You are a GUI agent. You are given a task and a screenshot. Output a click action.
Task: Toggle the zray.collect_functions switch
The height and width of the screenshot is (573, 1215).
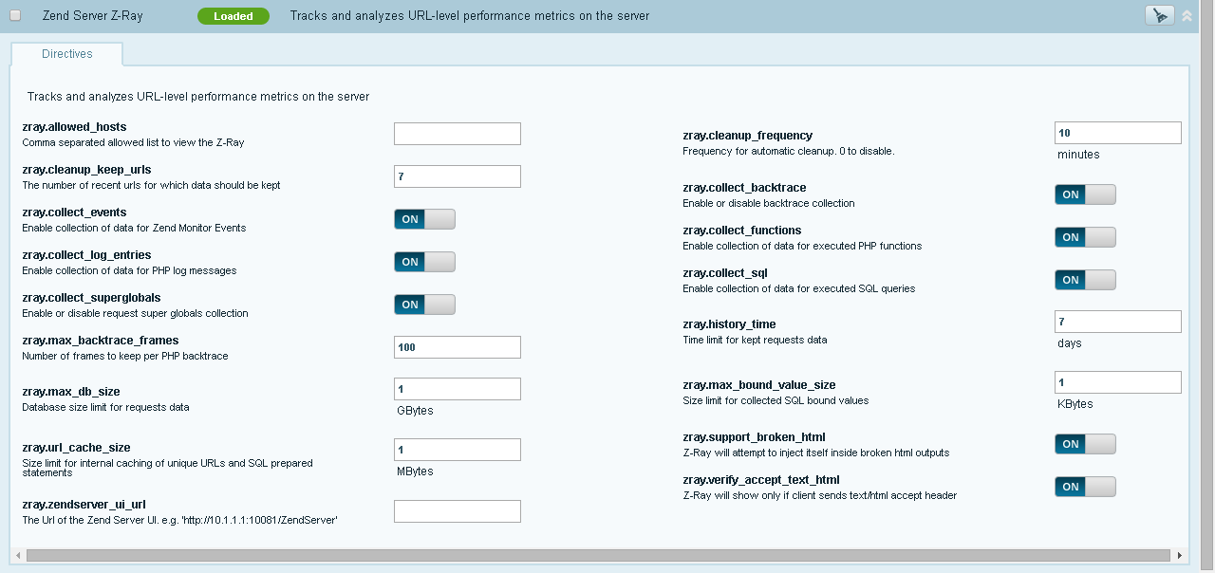[1085, 237]
